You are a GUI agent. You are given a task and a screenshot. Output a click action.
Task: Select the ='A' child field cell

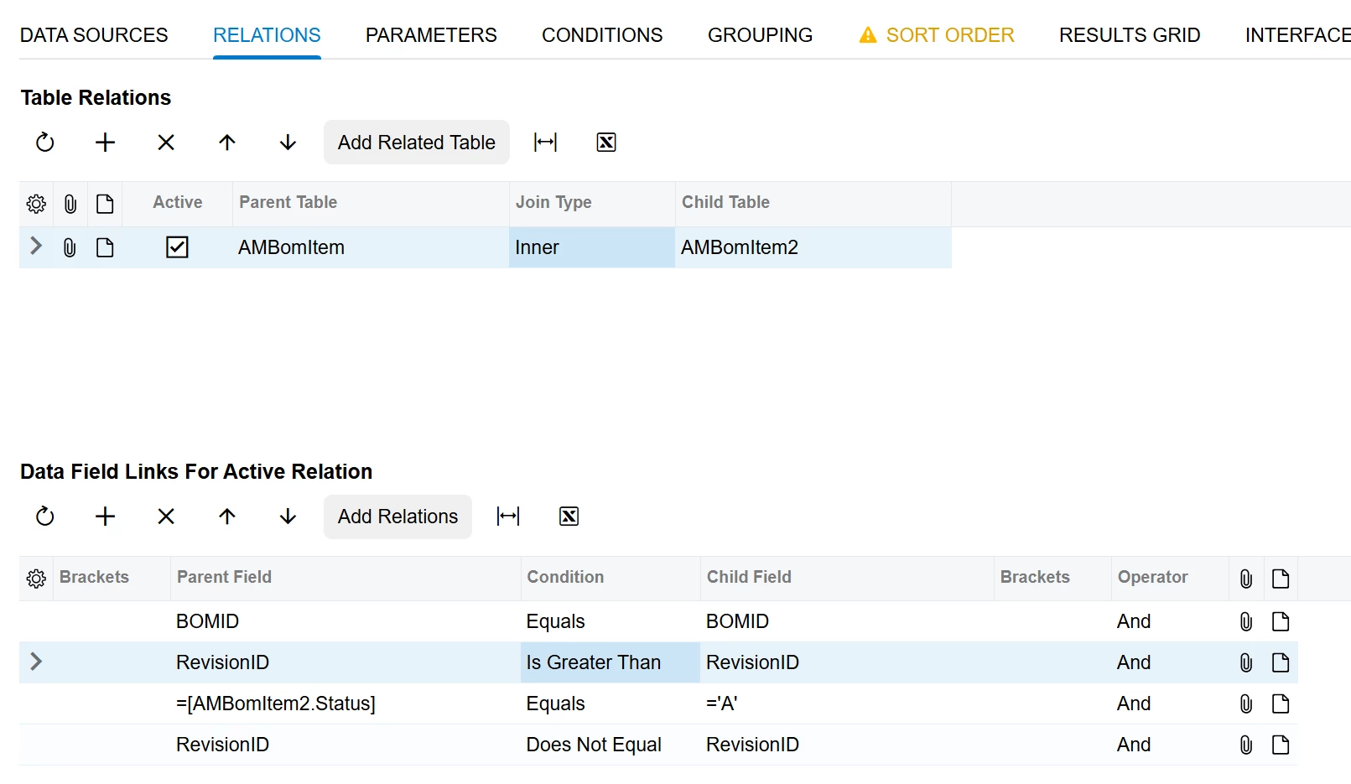846,704
